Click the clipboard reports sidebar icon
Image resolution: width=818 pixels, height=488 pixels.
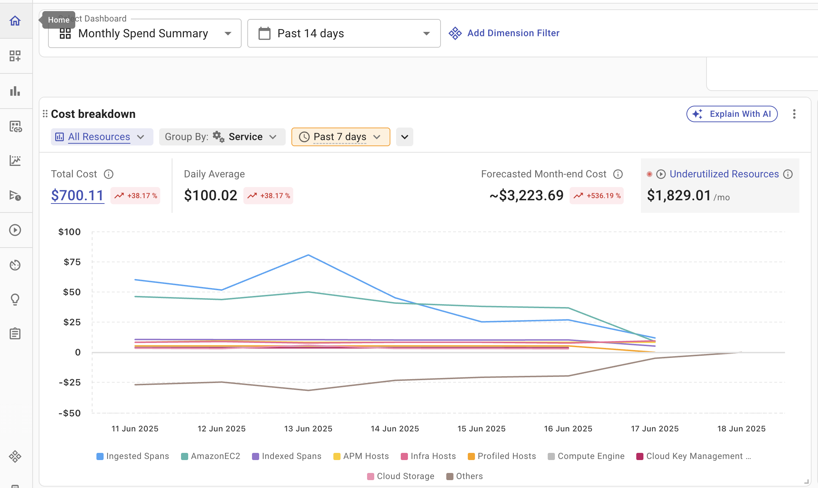(15, 334)
